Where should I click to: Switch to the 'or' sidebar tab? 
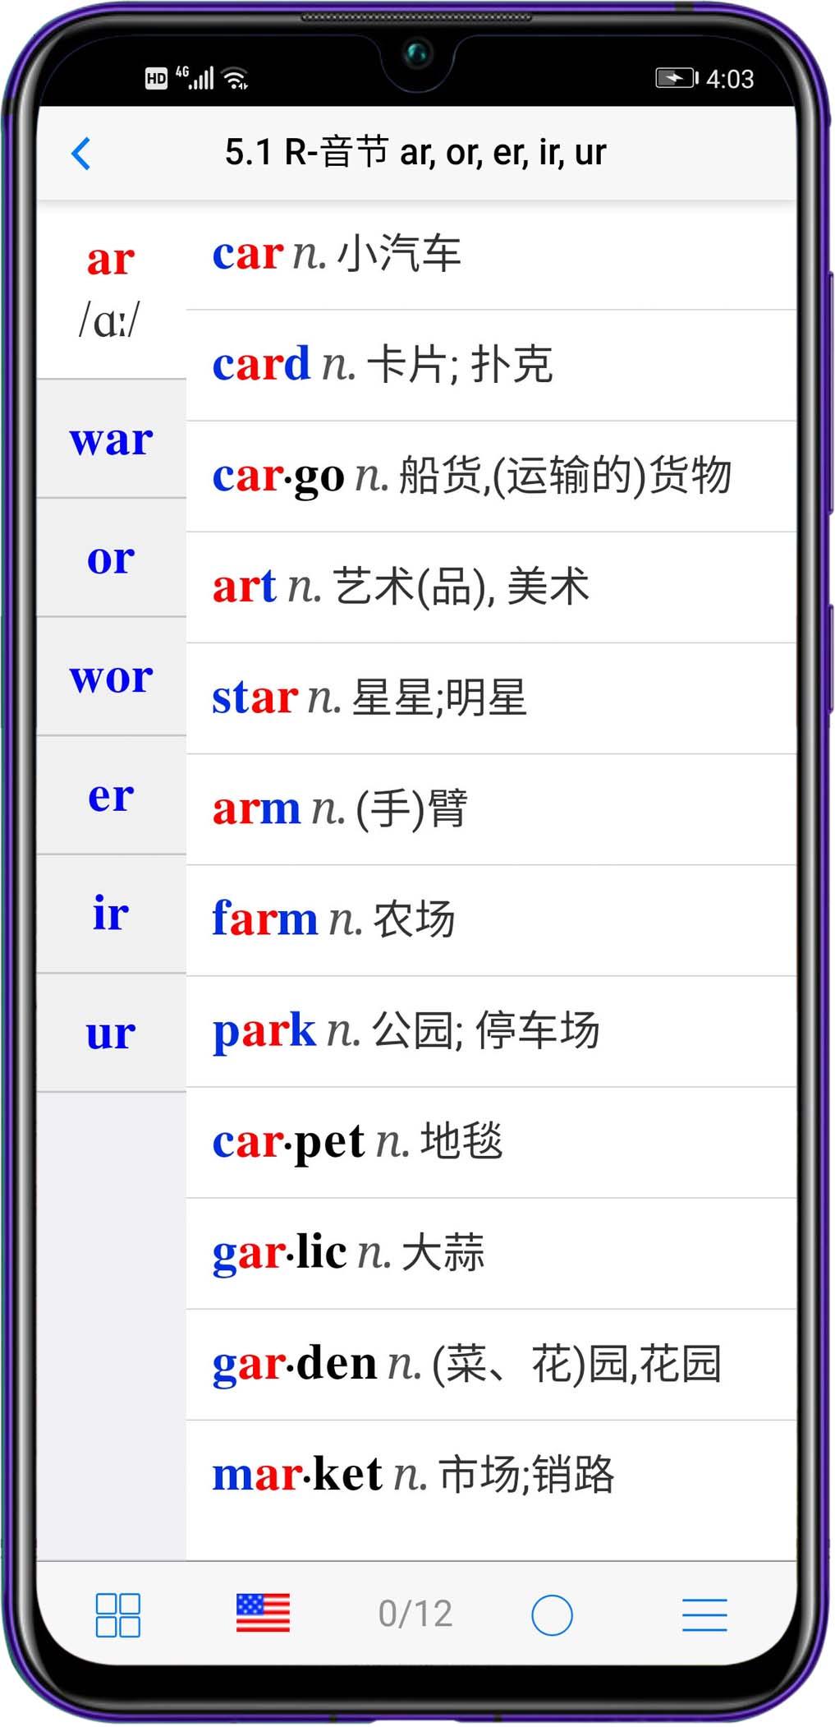click(x=111, y=558)
